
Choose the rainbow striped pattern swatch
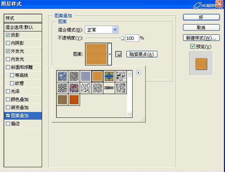[109, 76]
